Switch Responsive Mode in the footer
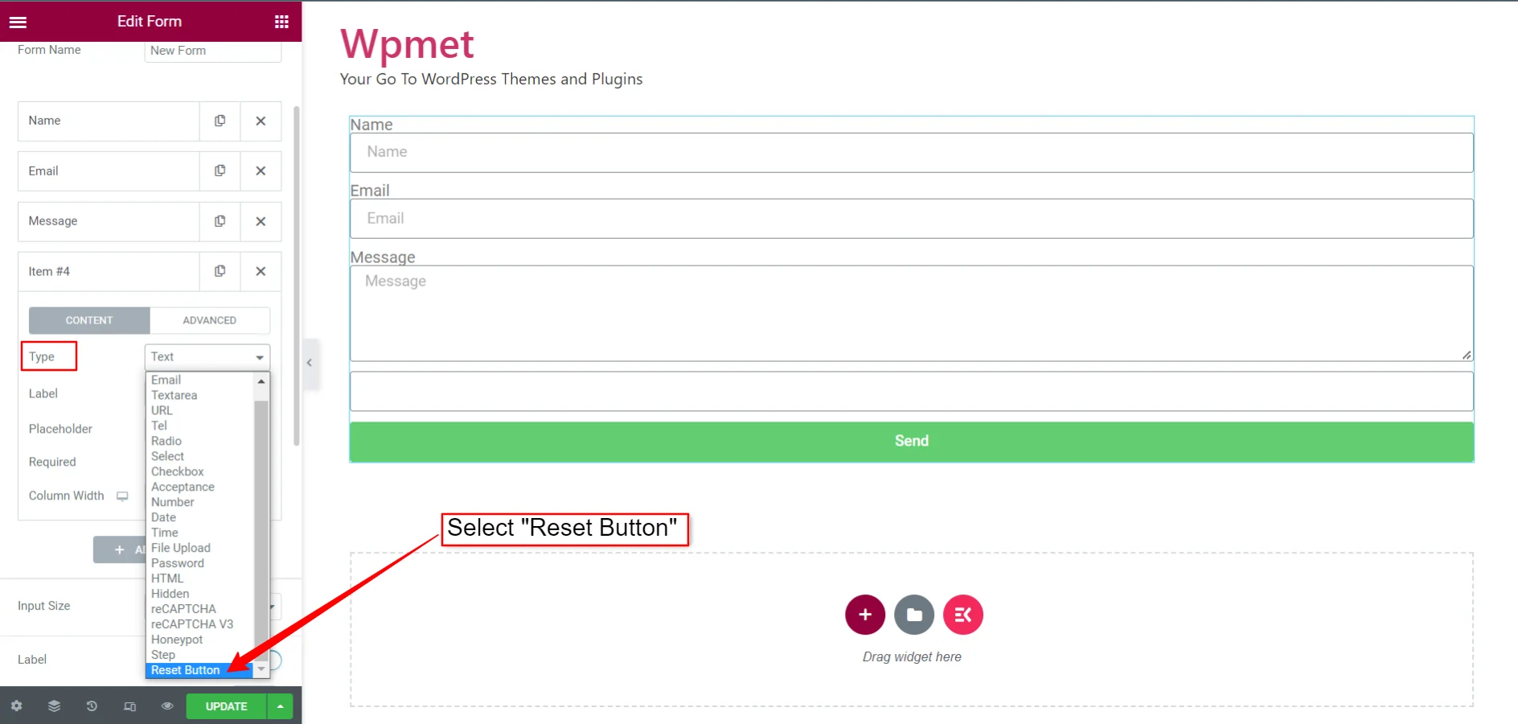Viewport: 1518px width, 724px height. tap(129, 706)
